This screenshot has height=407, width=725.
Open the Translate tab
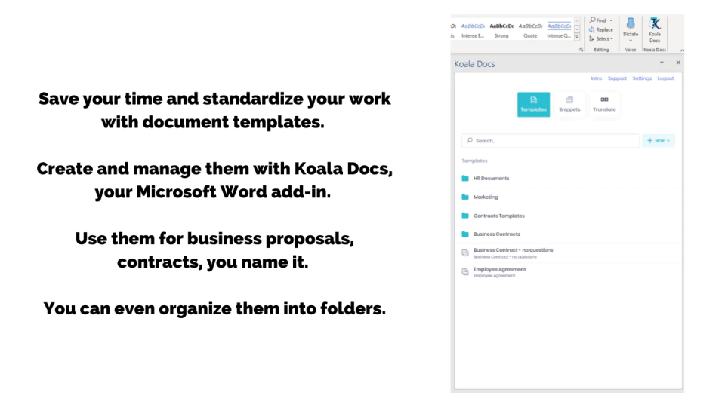(604, 104)
